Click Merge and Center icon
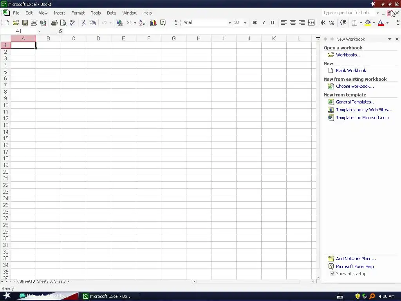401x301 pixels. point(311,23)
